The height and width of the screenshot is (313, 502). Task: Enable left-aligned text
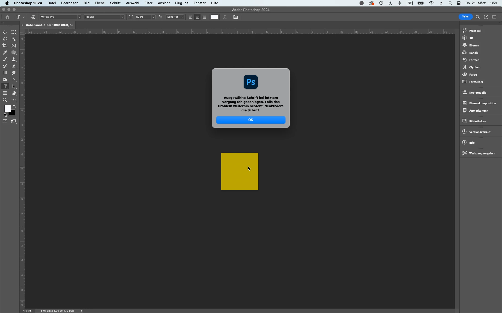click(191, 17)
